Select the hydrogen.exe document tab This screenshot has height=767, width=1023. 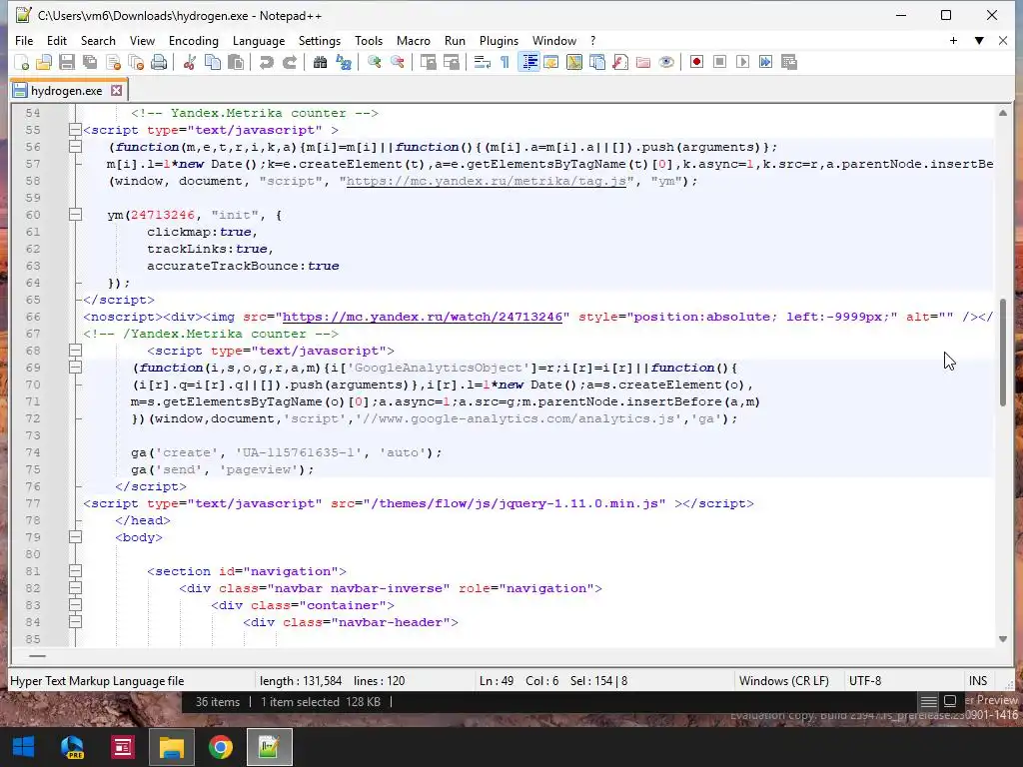pos(67,90)
